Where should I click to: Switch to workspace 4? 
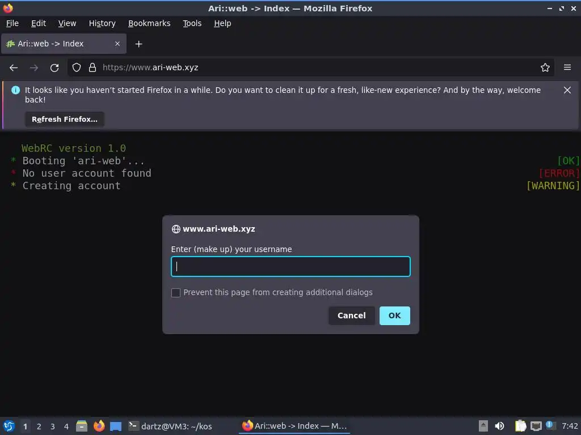(x=66, y=426)
